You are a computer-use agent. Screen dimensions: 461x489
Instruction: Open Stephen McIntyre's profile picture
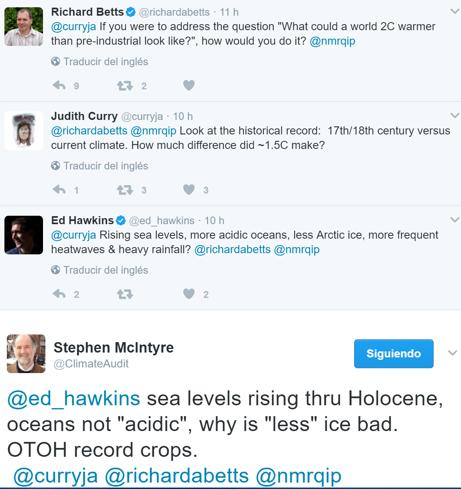(x=26, y=353)
